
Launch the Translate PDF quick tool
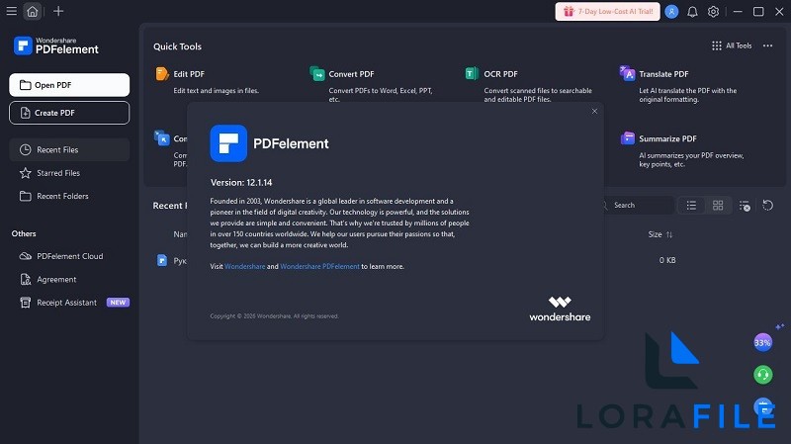[x=678, y=84]
